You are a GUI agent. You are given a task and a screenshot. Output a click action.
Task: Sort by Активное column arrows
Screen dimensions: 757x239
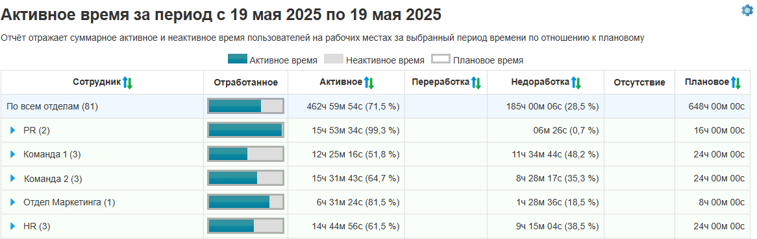click(x=369, y=82)
